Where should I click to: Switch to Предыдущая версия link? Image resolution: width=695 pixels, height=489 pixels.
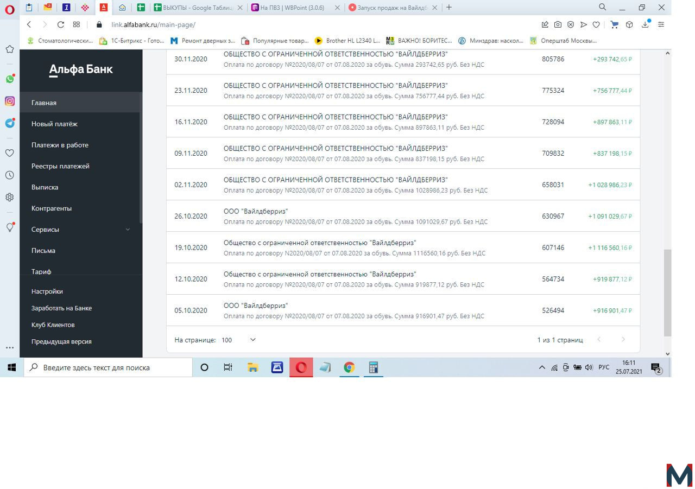coord(61,342)
